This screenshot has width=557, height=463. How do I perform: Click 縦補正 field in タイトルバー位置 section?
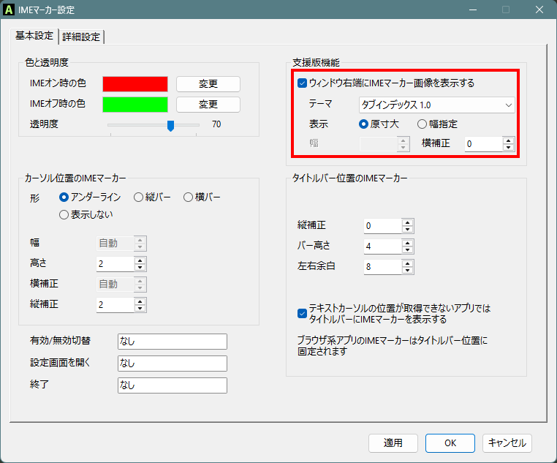click(383, 226)
